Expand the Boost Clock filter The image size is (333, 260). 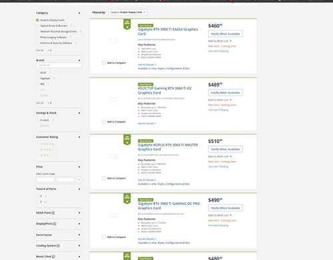point(79,257)
